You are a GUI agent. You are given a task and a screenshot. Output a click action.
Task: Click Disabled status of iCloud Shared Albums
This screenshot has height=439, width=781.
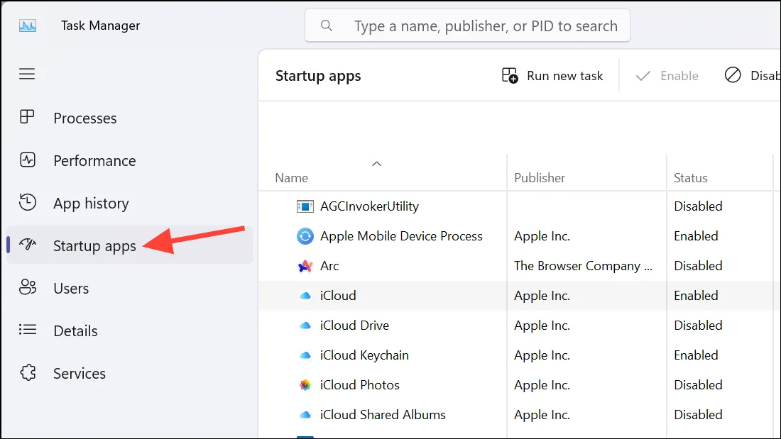(x=698, y=415)
